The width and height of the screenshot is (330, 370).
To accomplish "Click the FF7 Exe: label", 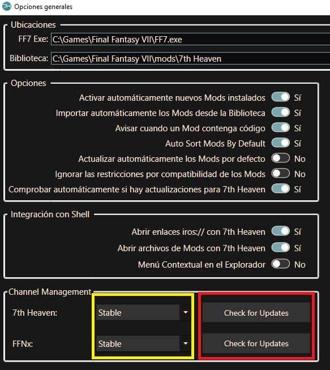I will [x=33, y=39].
